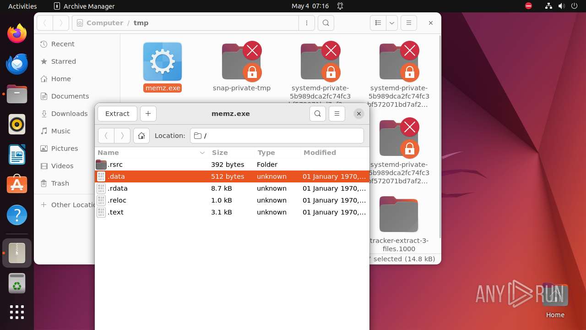Launch Rhythmbox from dock

[x=17, y=124]
